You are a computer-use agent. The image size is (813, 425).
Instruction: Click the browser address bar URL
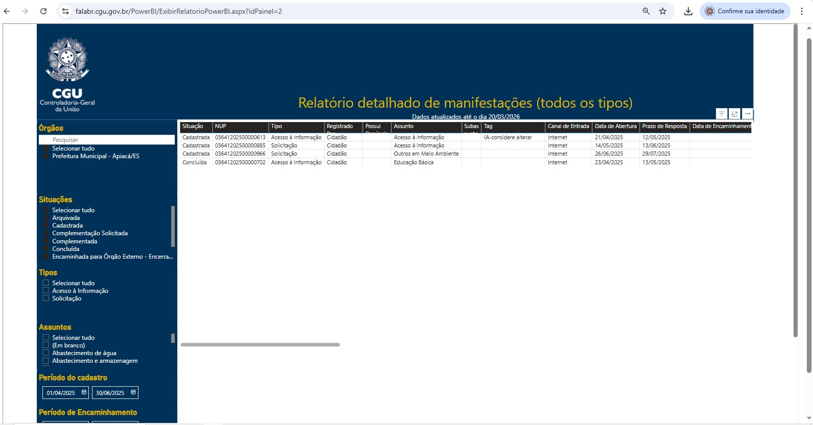pyautogui.click(x=179, y=11)
